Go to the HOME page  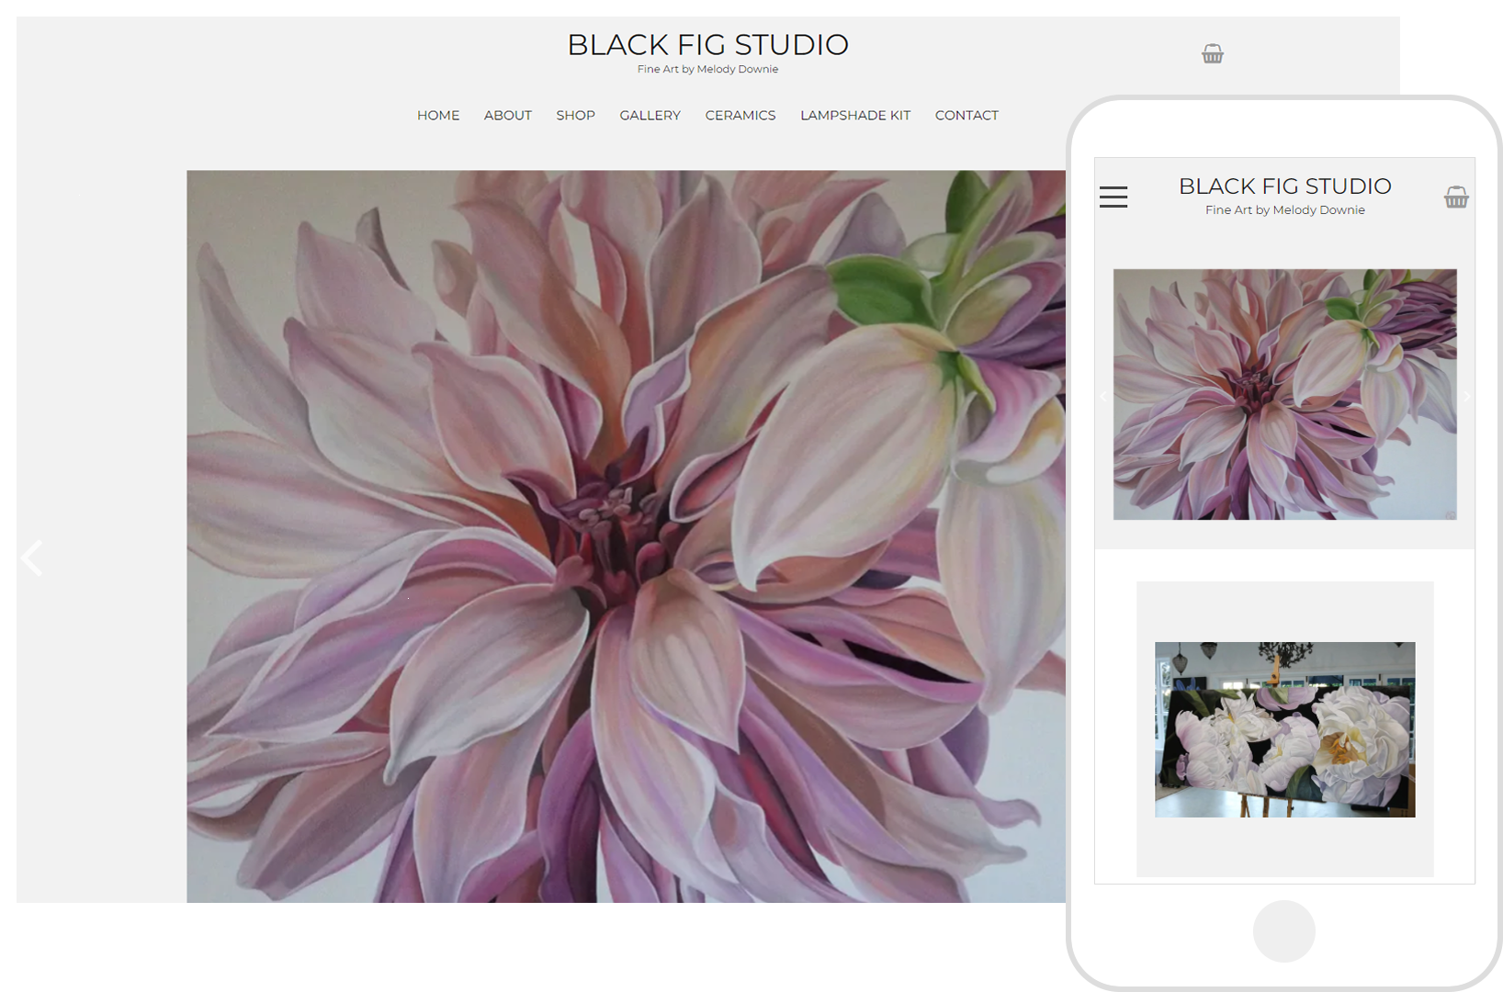pyautogui.click(x=437, y=116)
